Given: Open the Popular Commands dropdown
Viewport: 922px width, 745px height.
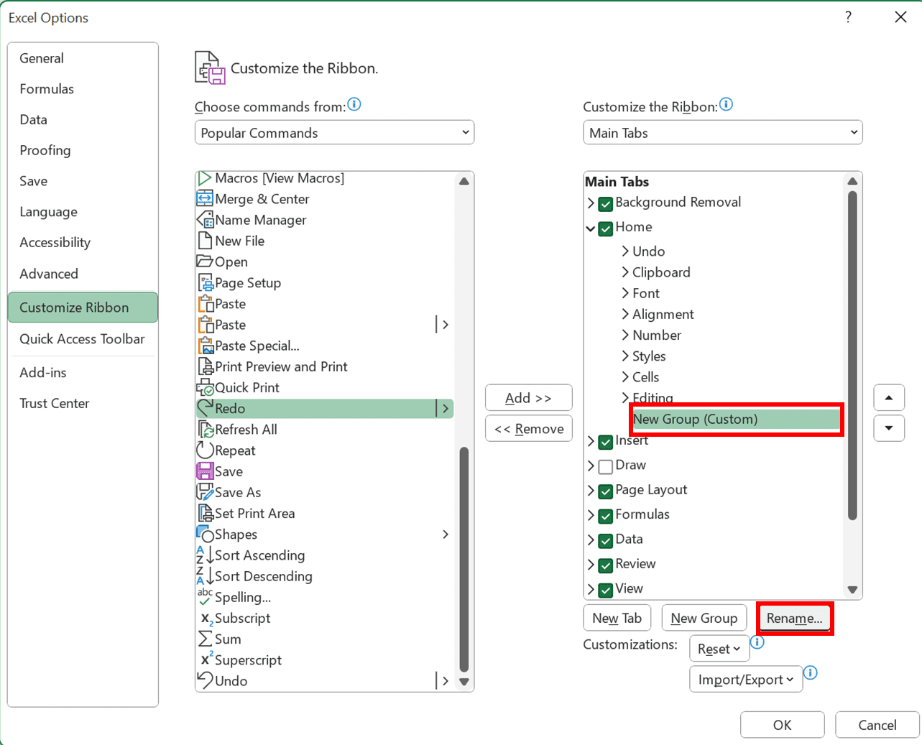Looking at the screenshot, I should [x=334, y=133].
